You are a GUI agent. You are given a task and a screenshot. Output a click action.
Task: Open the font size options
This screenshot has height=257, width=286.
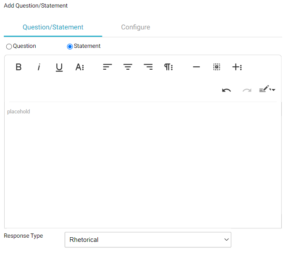pyautogui.click(x=80, y=67)
